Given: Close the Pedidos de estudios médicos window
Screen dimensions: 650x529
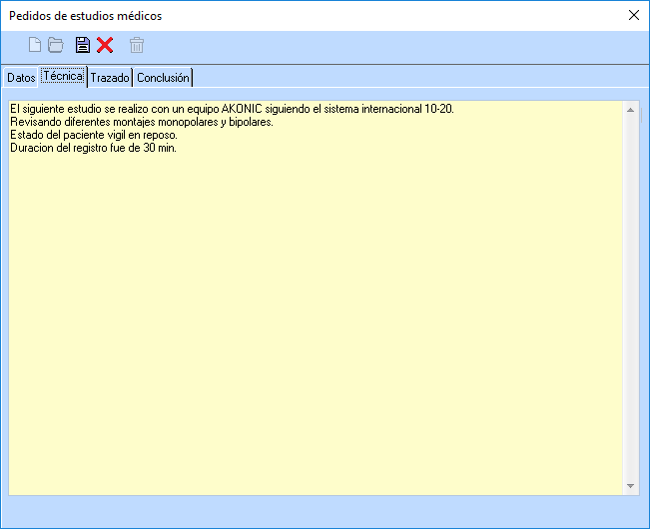Looking at the screenshot, I should pos(634,15).
